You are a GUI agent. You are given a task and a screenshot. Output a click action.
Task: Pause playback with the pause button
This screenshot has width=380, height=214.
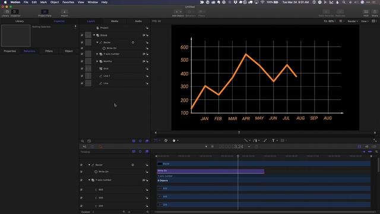click(213, 147)
